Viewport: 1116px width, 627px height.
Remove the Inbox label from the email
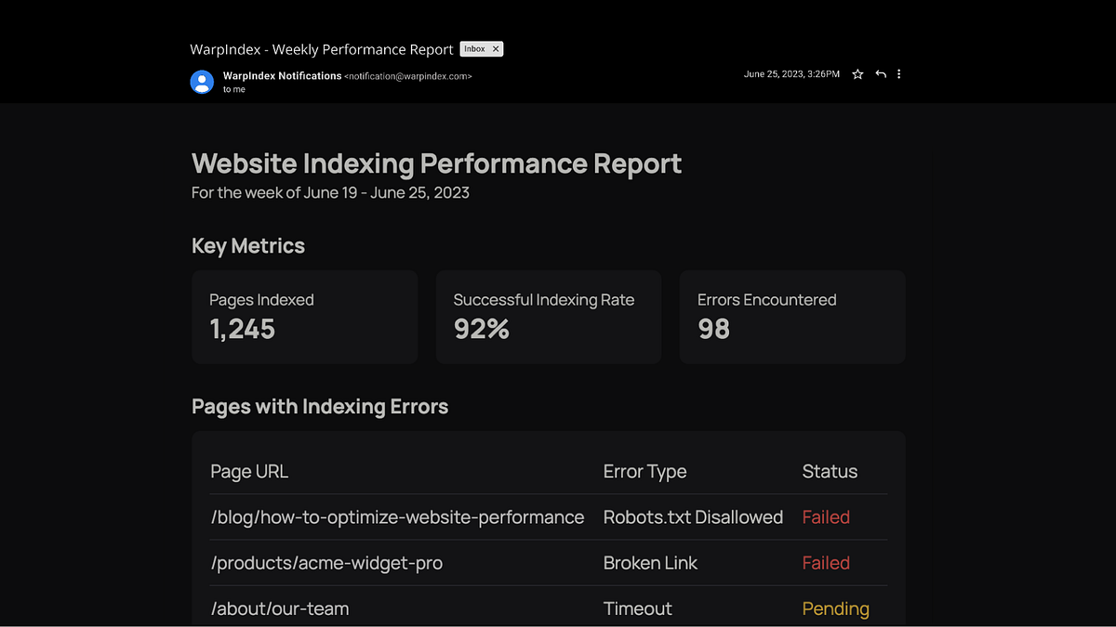pos(496,48)
